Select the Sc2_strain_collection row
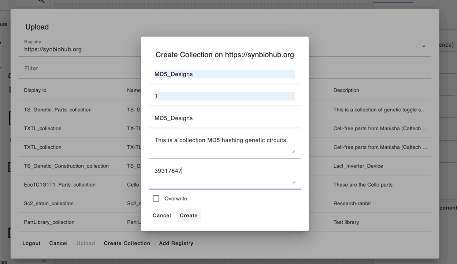 (225, 203)
